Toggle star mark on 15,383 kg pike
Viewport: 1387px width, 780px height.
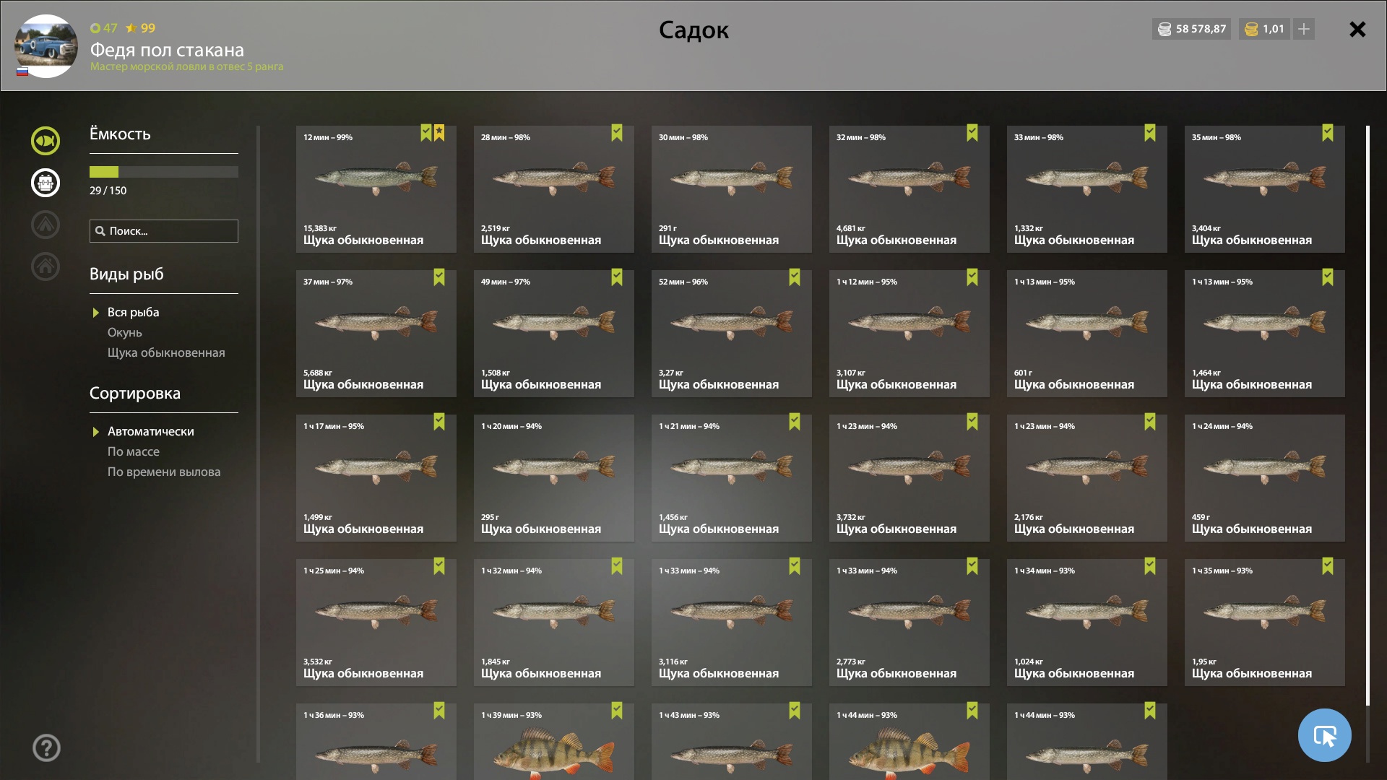(x=439, y=133)
